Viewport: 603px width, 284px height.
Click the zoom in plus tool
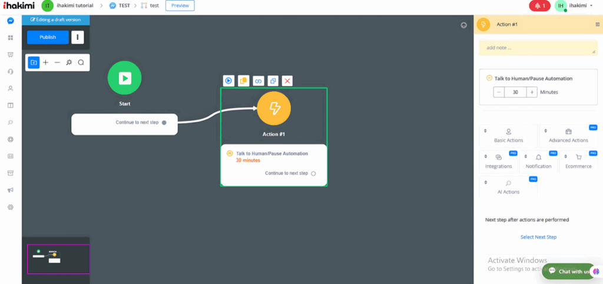pyautogui.click(x=45, y=62)
